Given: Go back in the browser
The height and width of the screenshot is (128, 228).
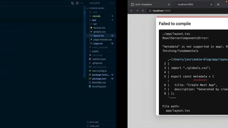Looking at the screenshot, I should [x=131, y=11].
